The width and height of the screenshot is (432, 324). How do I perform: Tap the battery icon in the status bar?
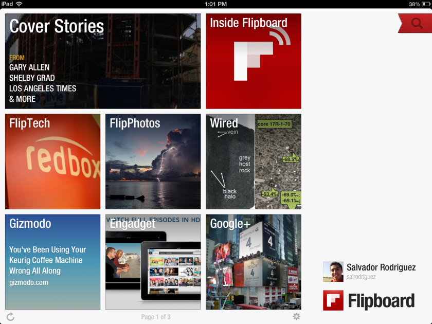pos(426,4)
